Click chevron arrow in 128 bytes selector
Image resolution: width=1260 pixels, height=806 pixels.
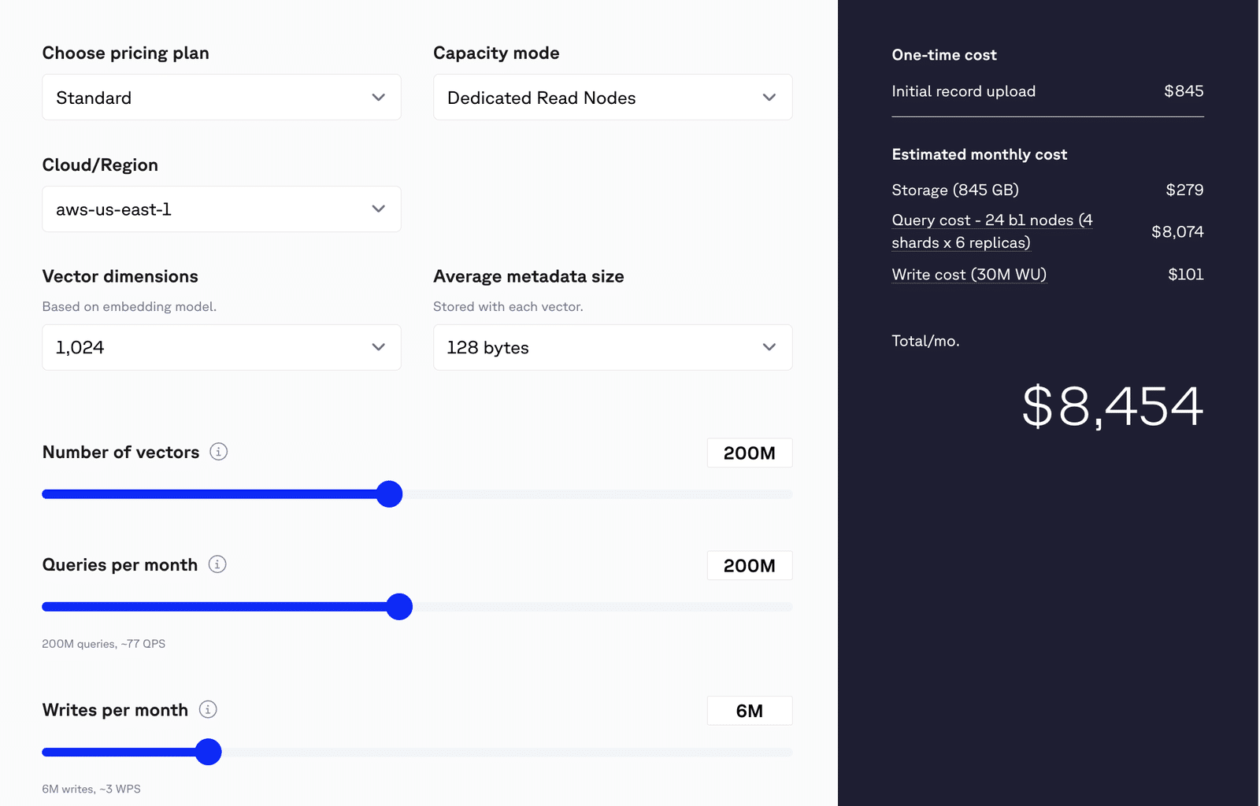point(769,347)
